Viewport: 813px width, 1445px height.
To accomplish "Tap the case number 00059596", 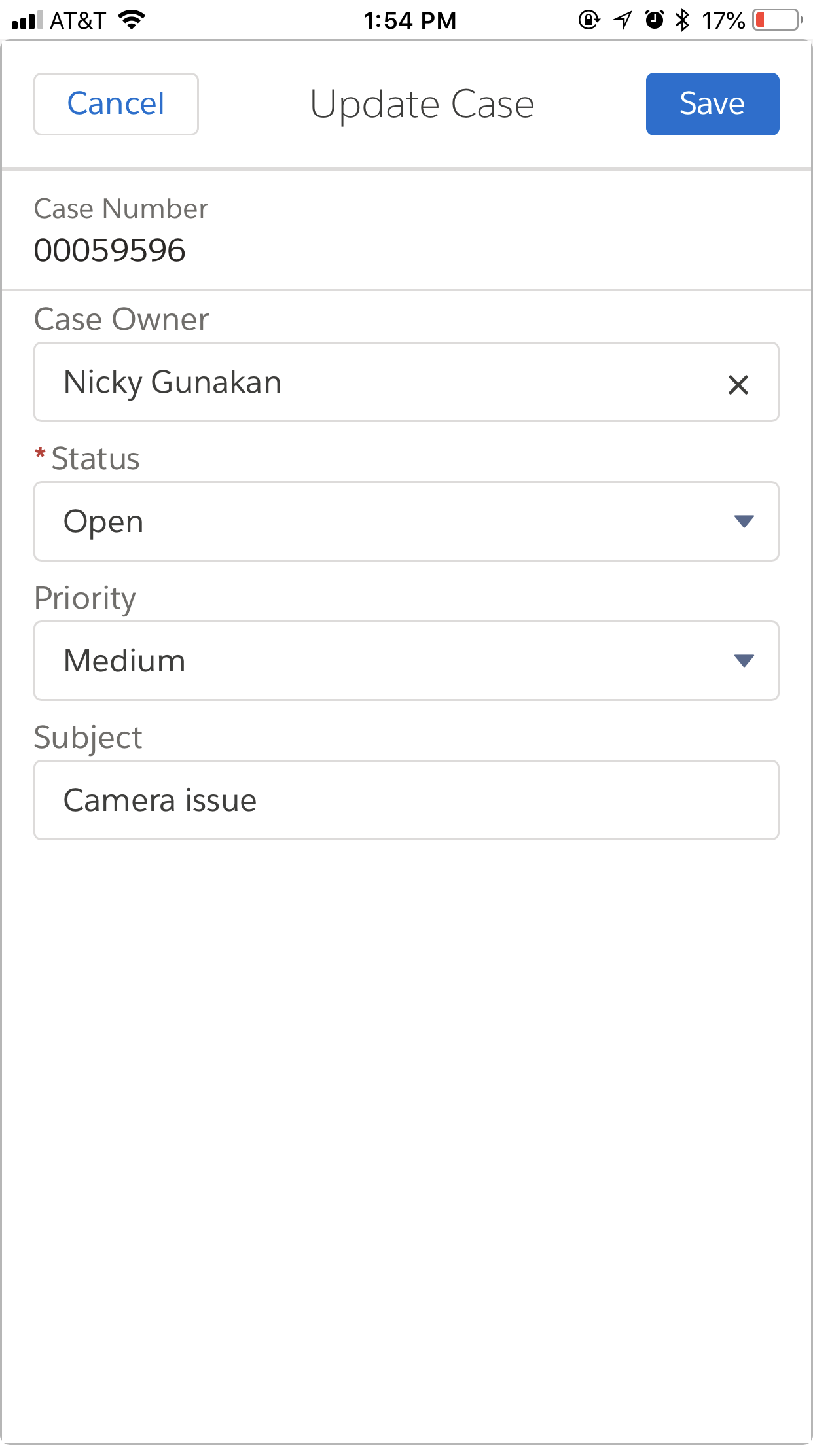I will pyautogui.click(x=110, y=250).
